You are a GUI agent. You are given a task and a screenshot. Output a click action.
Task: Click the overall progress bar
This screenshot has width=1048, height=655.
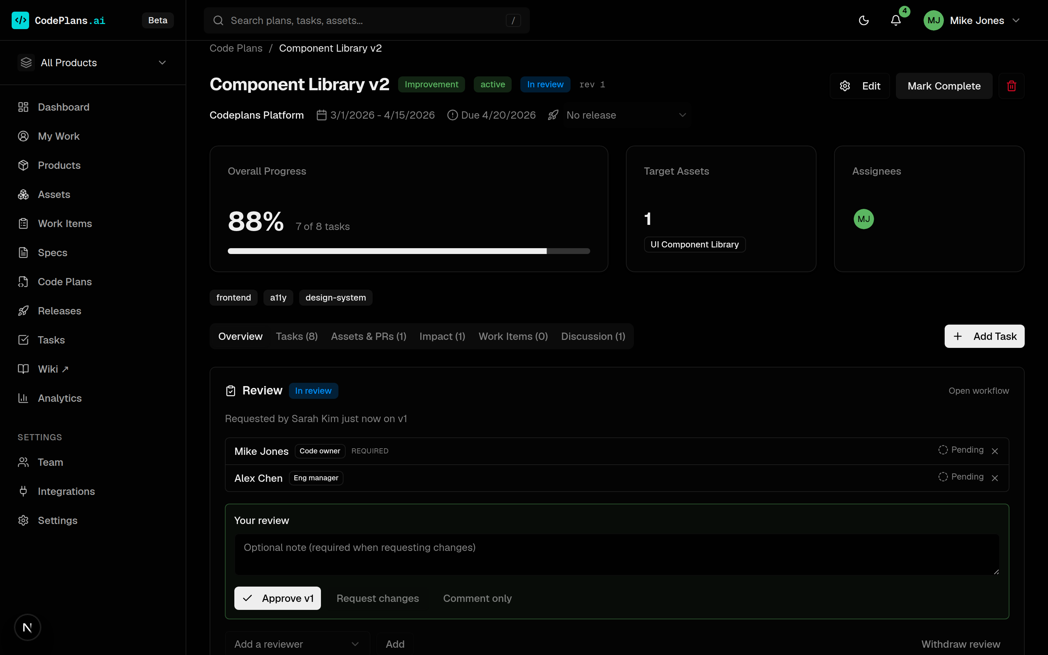[x=409, y=251]
